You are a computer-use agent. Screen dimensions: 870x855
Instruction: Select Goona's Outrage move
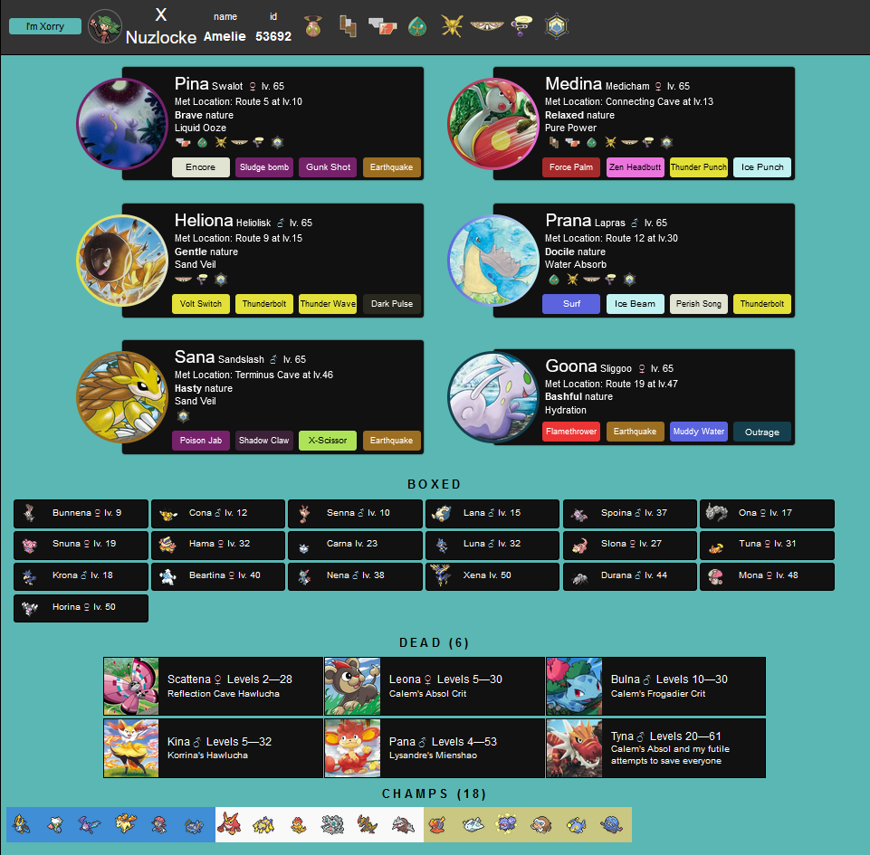tap(762, 432)
